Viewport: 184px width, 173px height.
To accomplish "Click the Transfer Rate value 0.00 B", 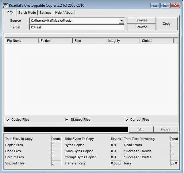I will 116,163.
